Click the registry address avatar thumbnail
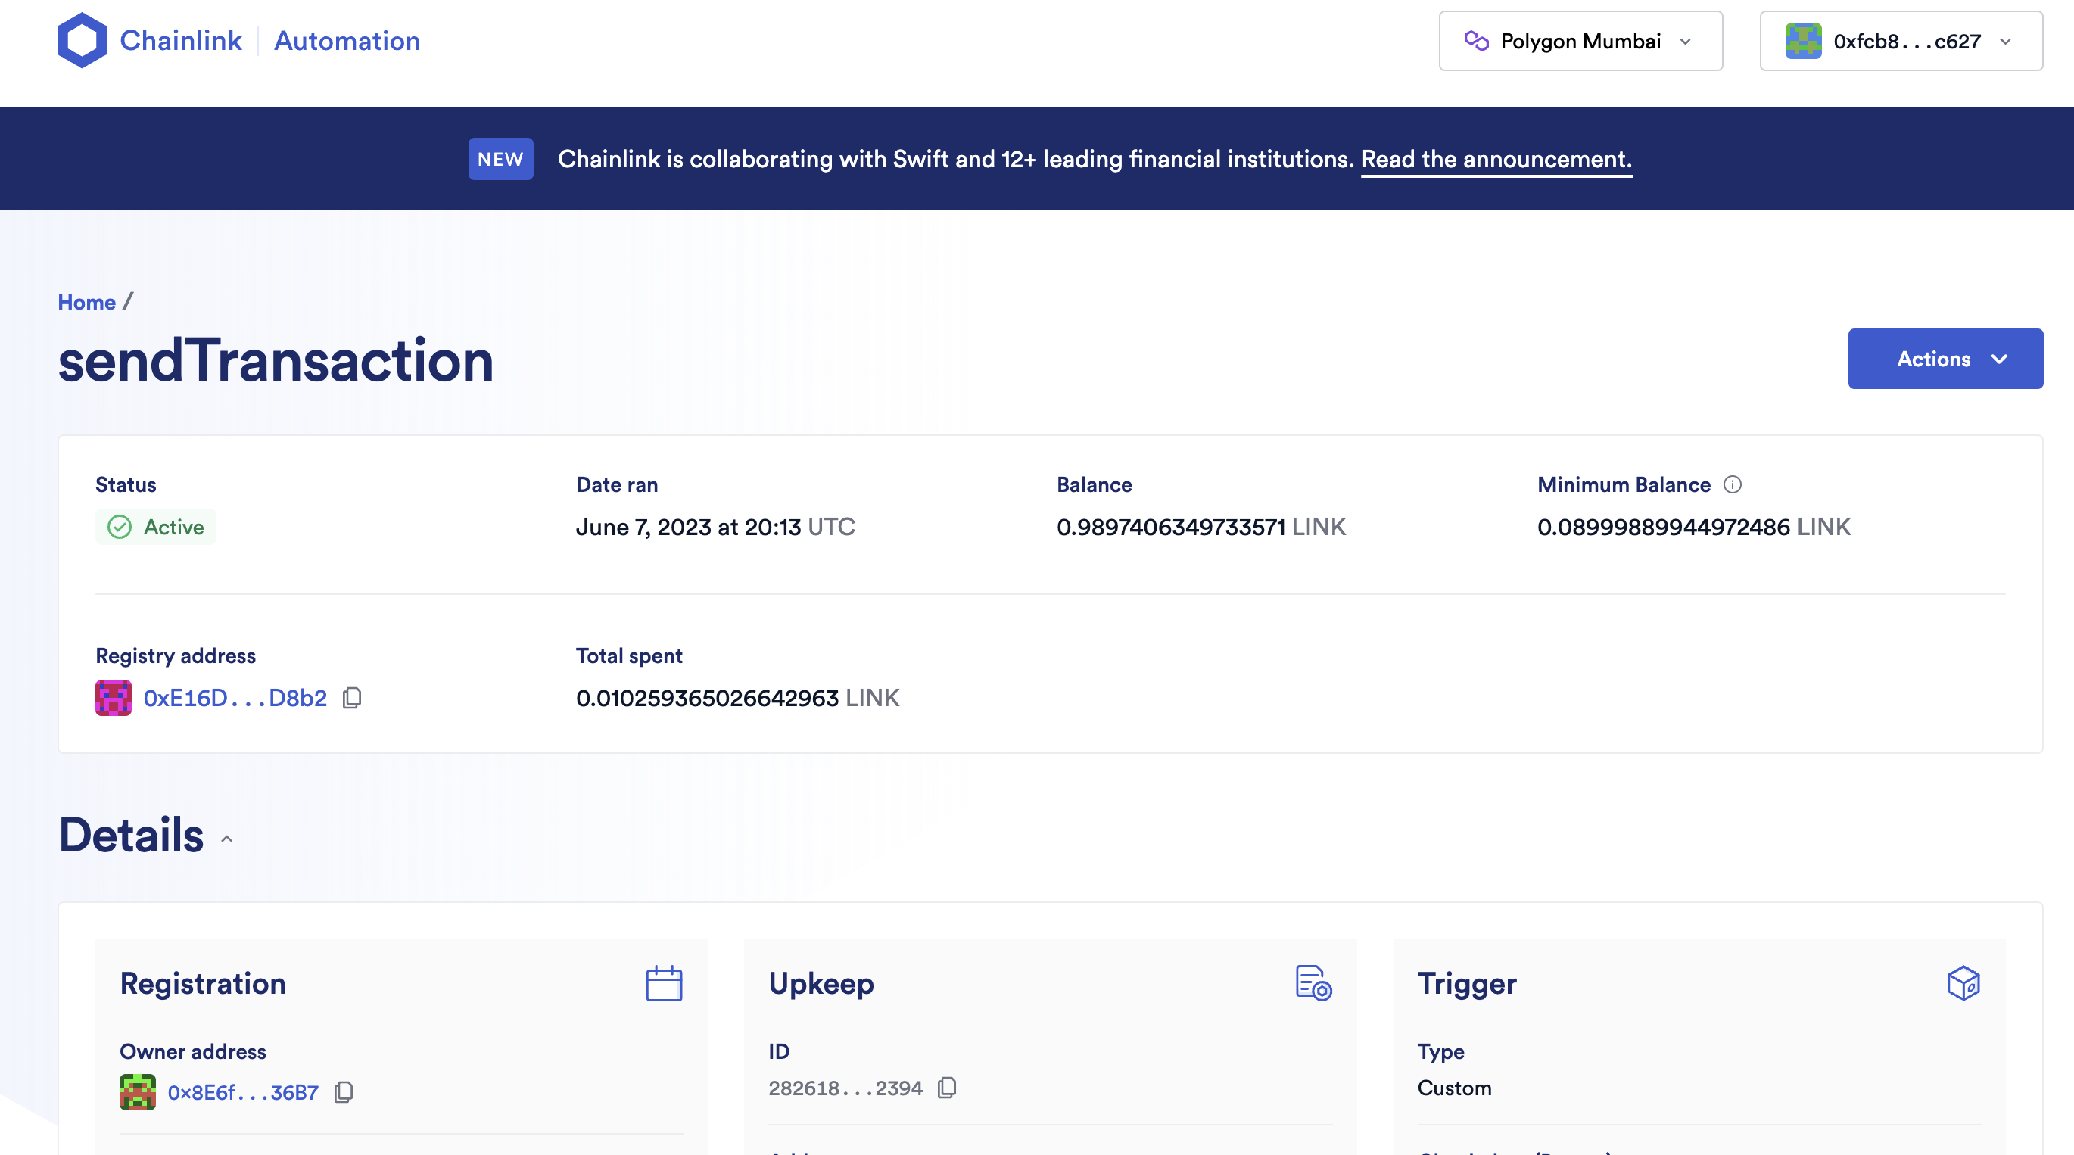The height and width of the screenshot is (1155, 2074). point(113,698)
